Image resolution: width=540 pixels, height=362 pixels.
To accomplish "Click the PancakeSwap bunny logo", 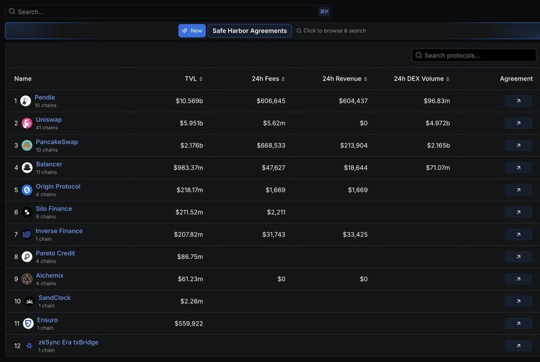I will (x=27, y=145).
